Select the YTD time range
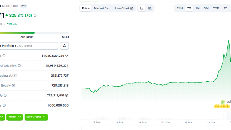This screenshot has width=231, height=130. 216,8
